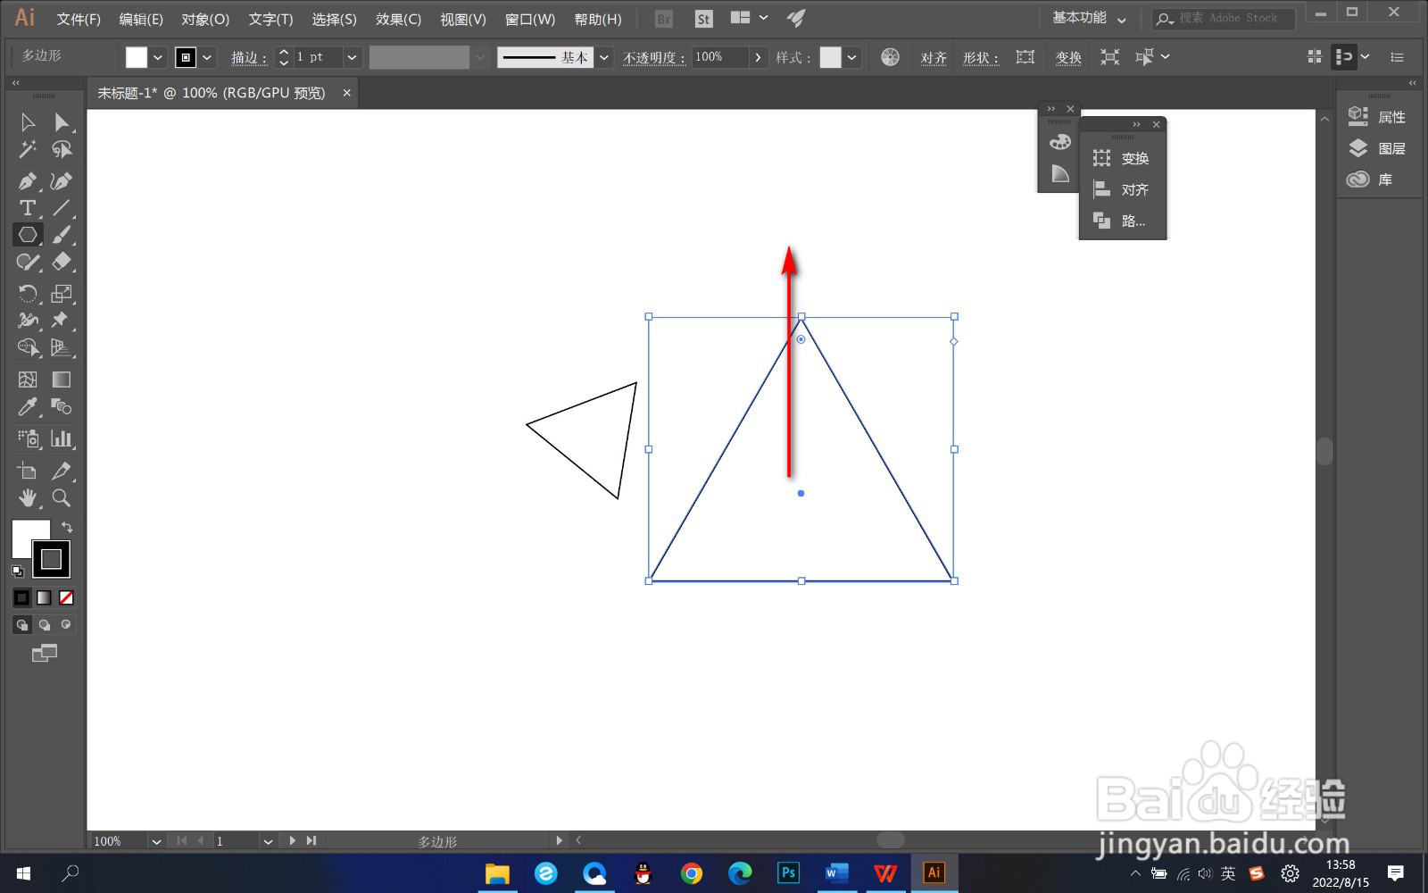This screenshot has height=893, width=1428.
Task: Click the 不透明度 opacity link
Action: (654, 57)
